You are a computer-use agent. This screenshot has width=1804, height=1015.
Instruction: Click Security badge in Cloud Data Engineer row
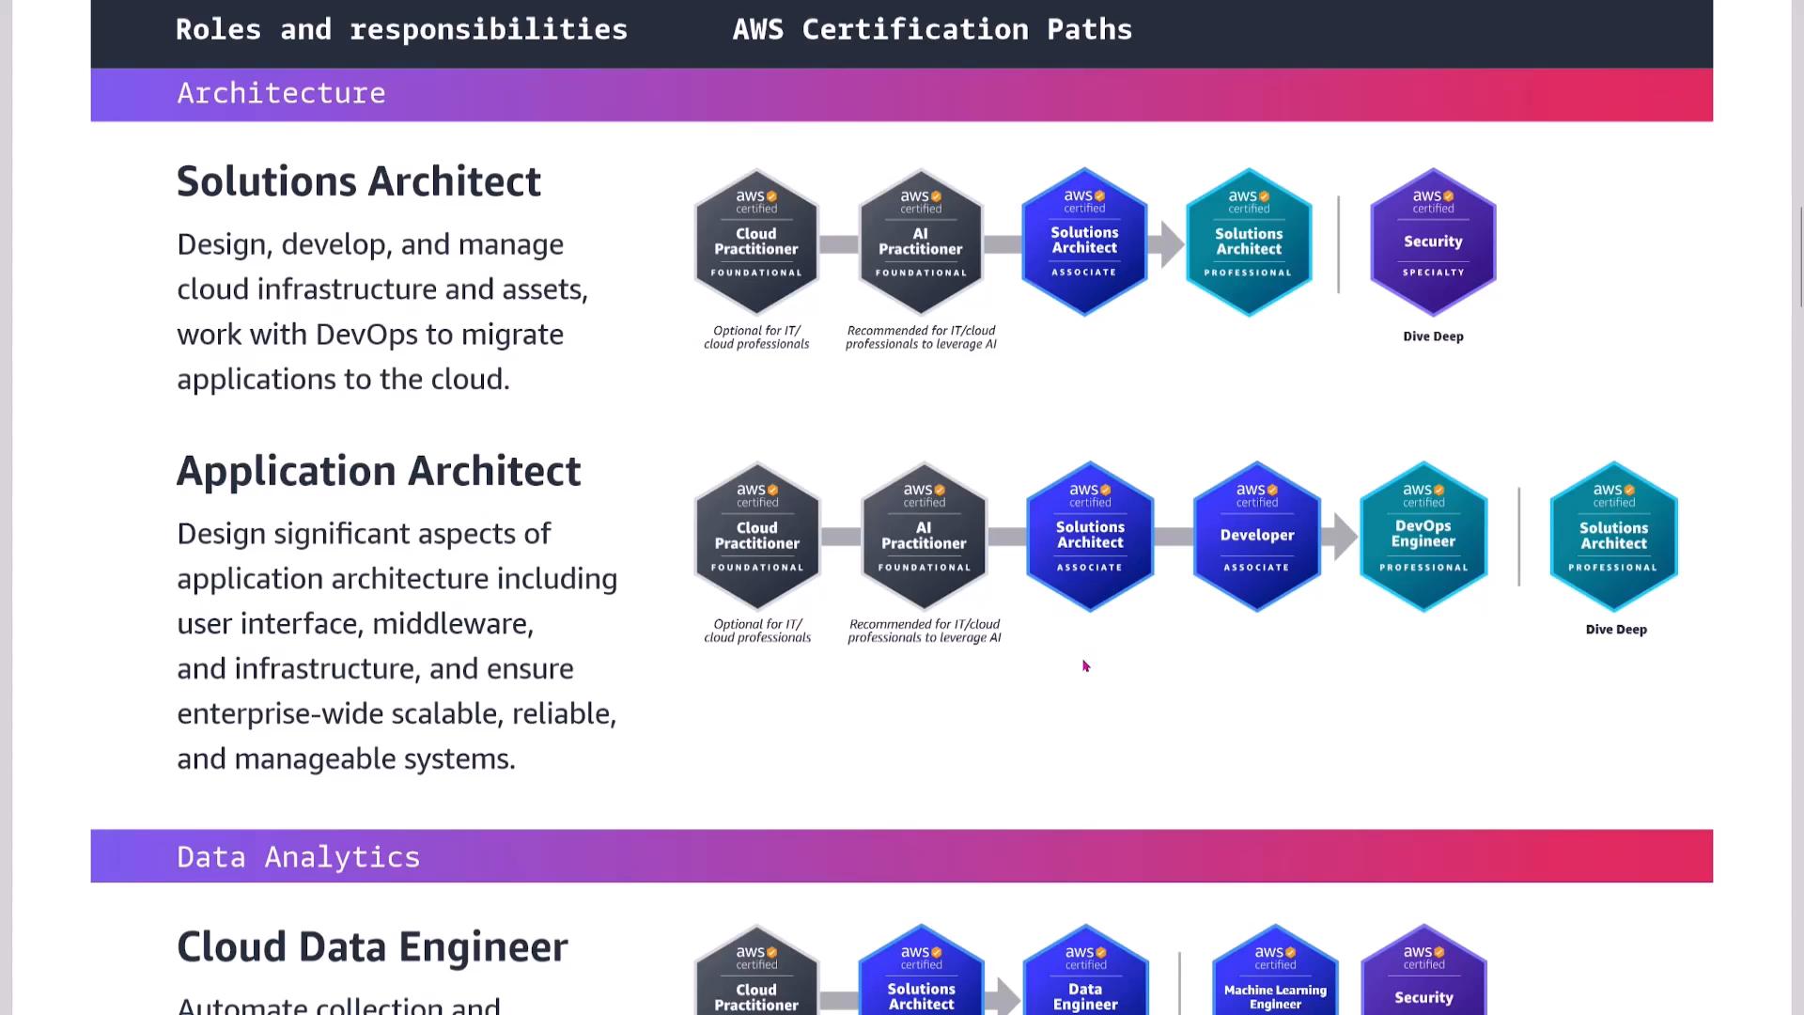click(x=1423, y=970)
